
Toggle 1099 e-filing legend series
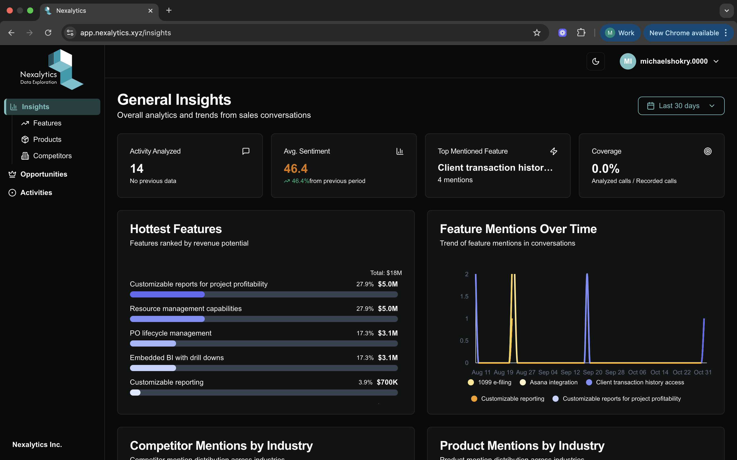tap(490, 382)
